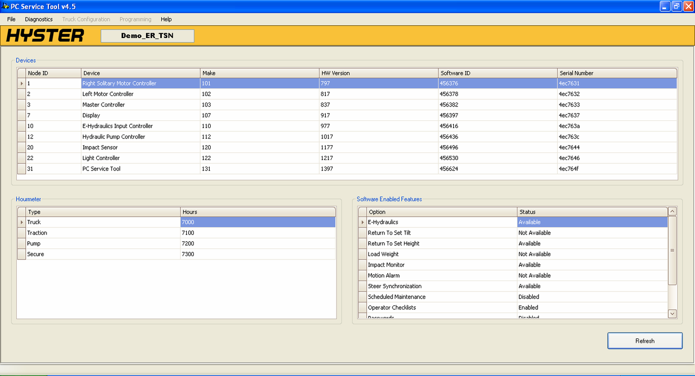Select the Display device row

pos(347,116)
